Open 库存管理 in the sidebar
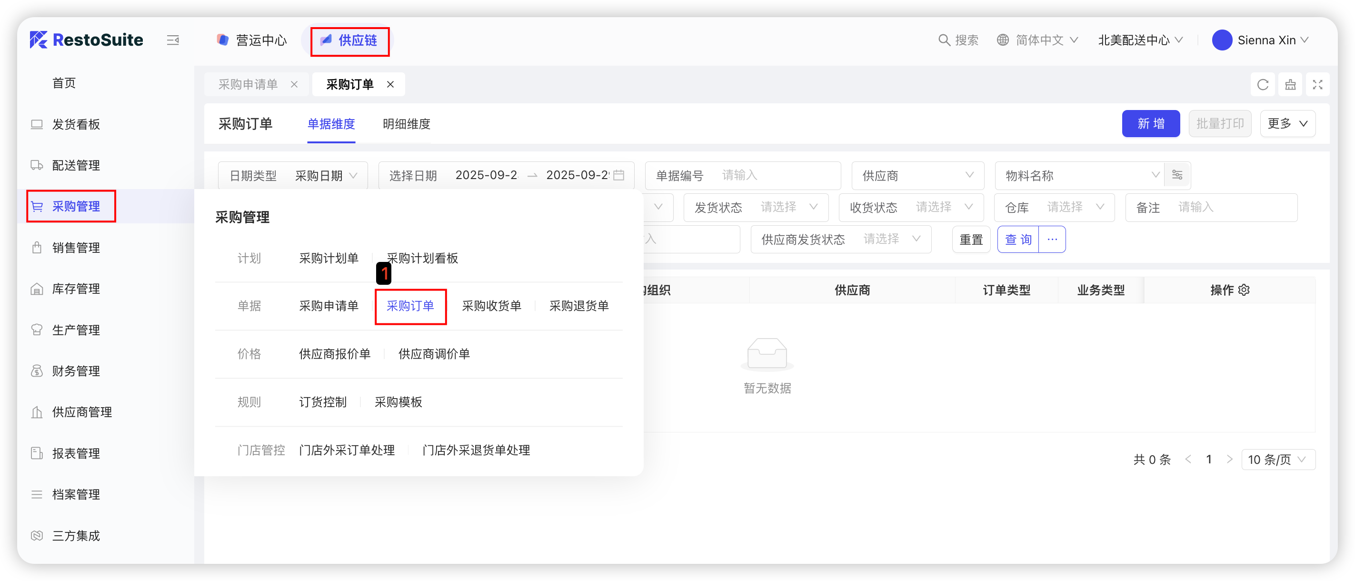Image resolution: width=1355 pixels, height=581 pixels. (76, 289)
